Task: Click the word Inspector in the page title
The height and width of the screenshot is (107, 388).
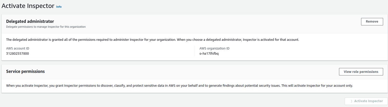Action: [x=42, y=6]
